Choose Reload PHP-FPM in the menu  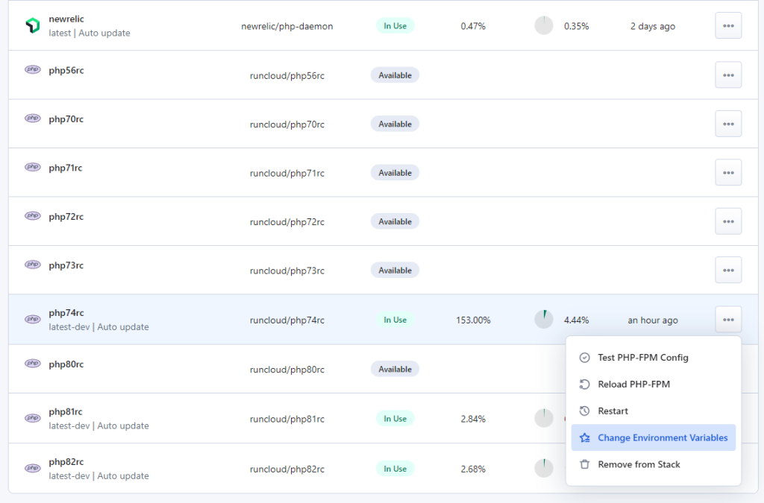click(x=654, y=385)
